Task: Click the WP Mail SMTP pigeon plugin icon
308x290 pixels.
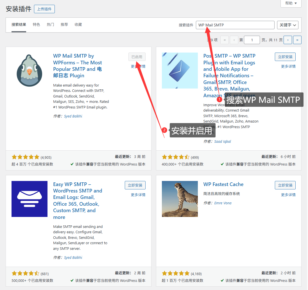Action: (30, 70)
